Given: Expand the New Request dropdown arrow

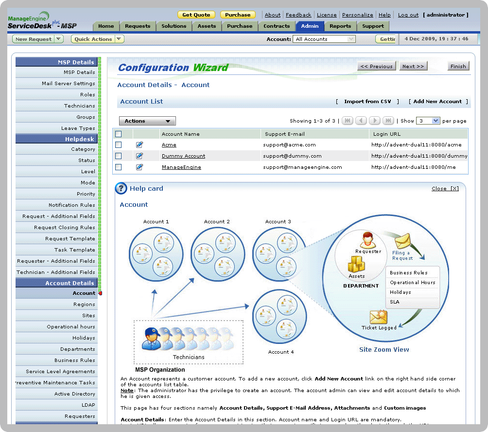Looking at the screenshot, I should 59,39.
